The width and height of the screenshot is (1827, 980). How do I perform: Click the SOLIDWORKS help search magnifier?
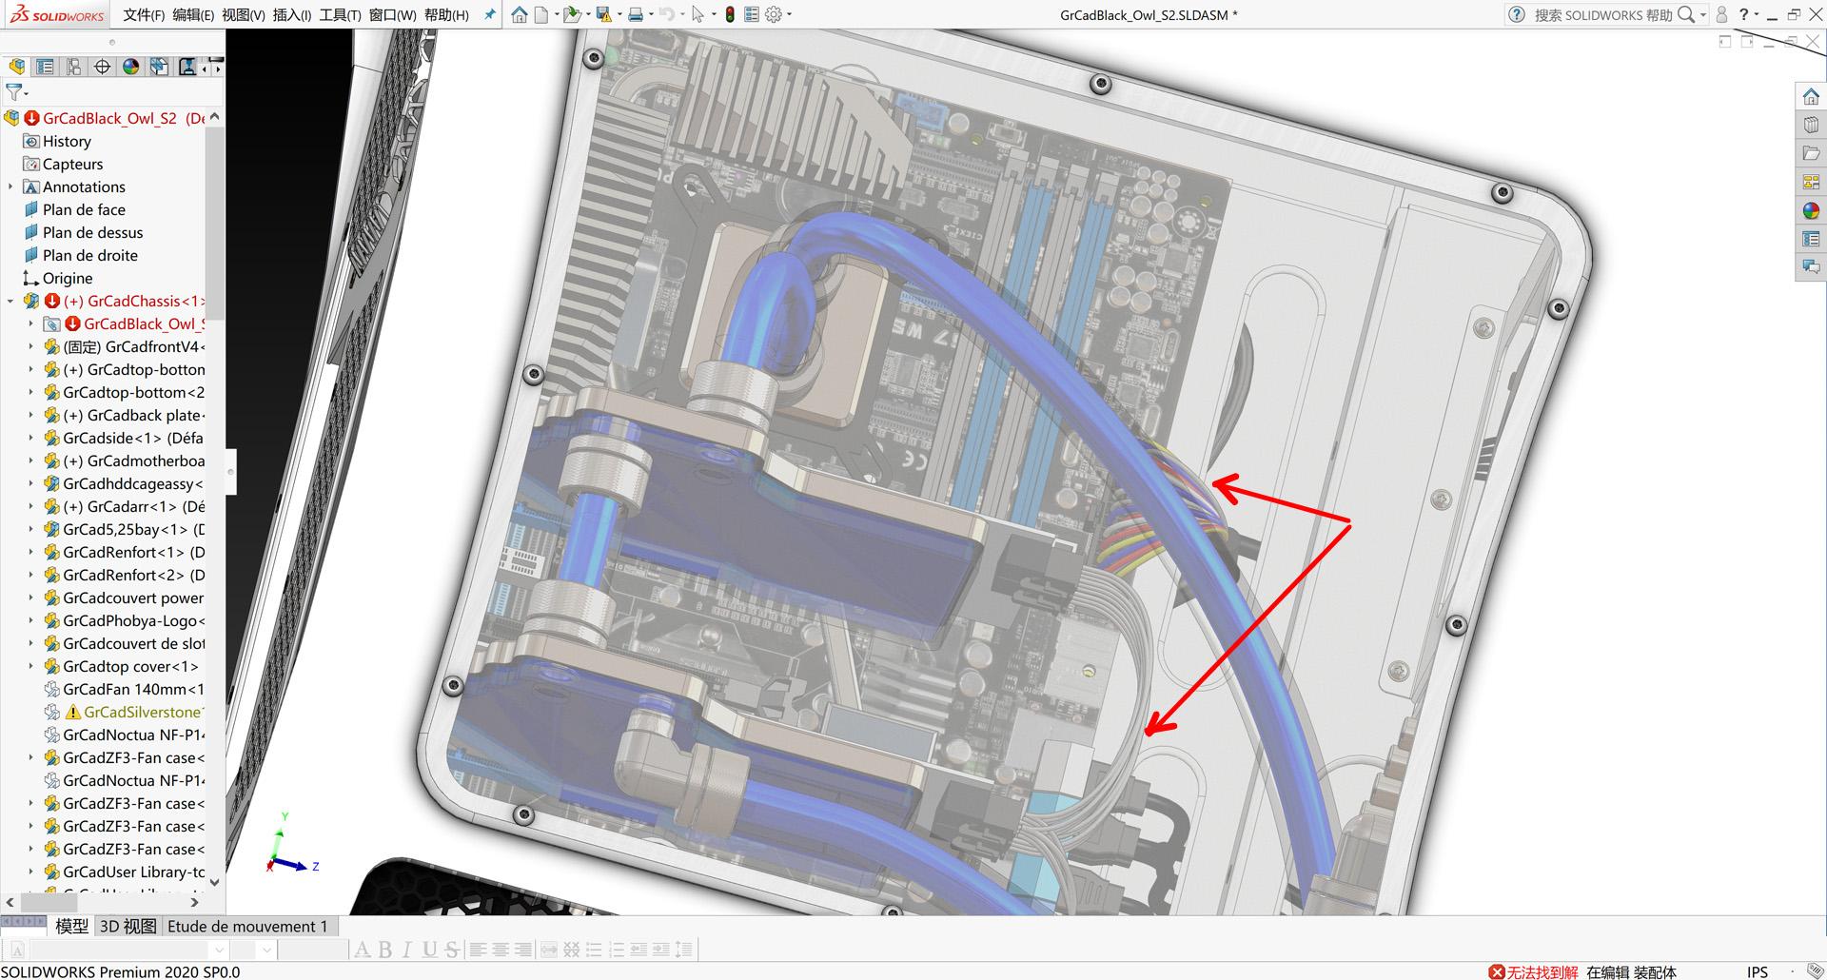[x=1686, y=14]
